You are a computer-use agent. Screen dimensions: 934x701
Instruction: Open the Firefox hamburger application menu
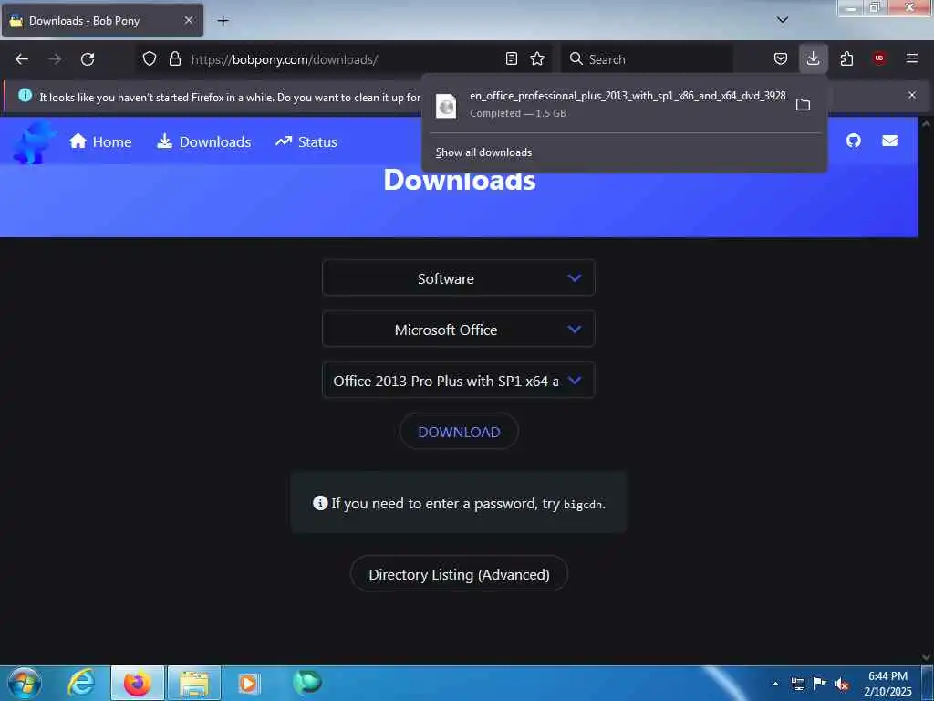click(912, 59)
